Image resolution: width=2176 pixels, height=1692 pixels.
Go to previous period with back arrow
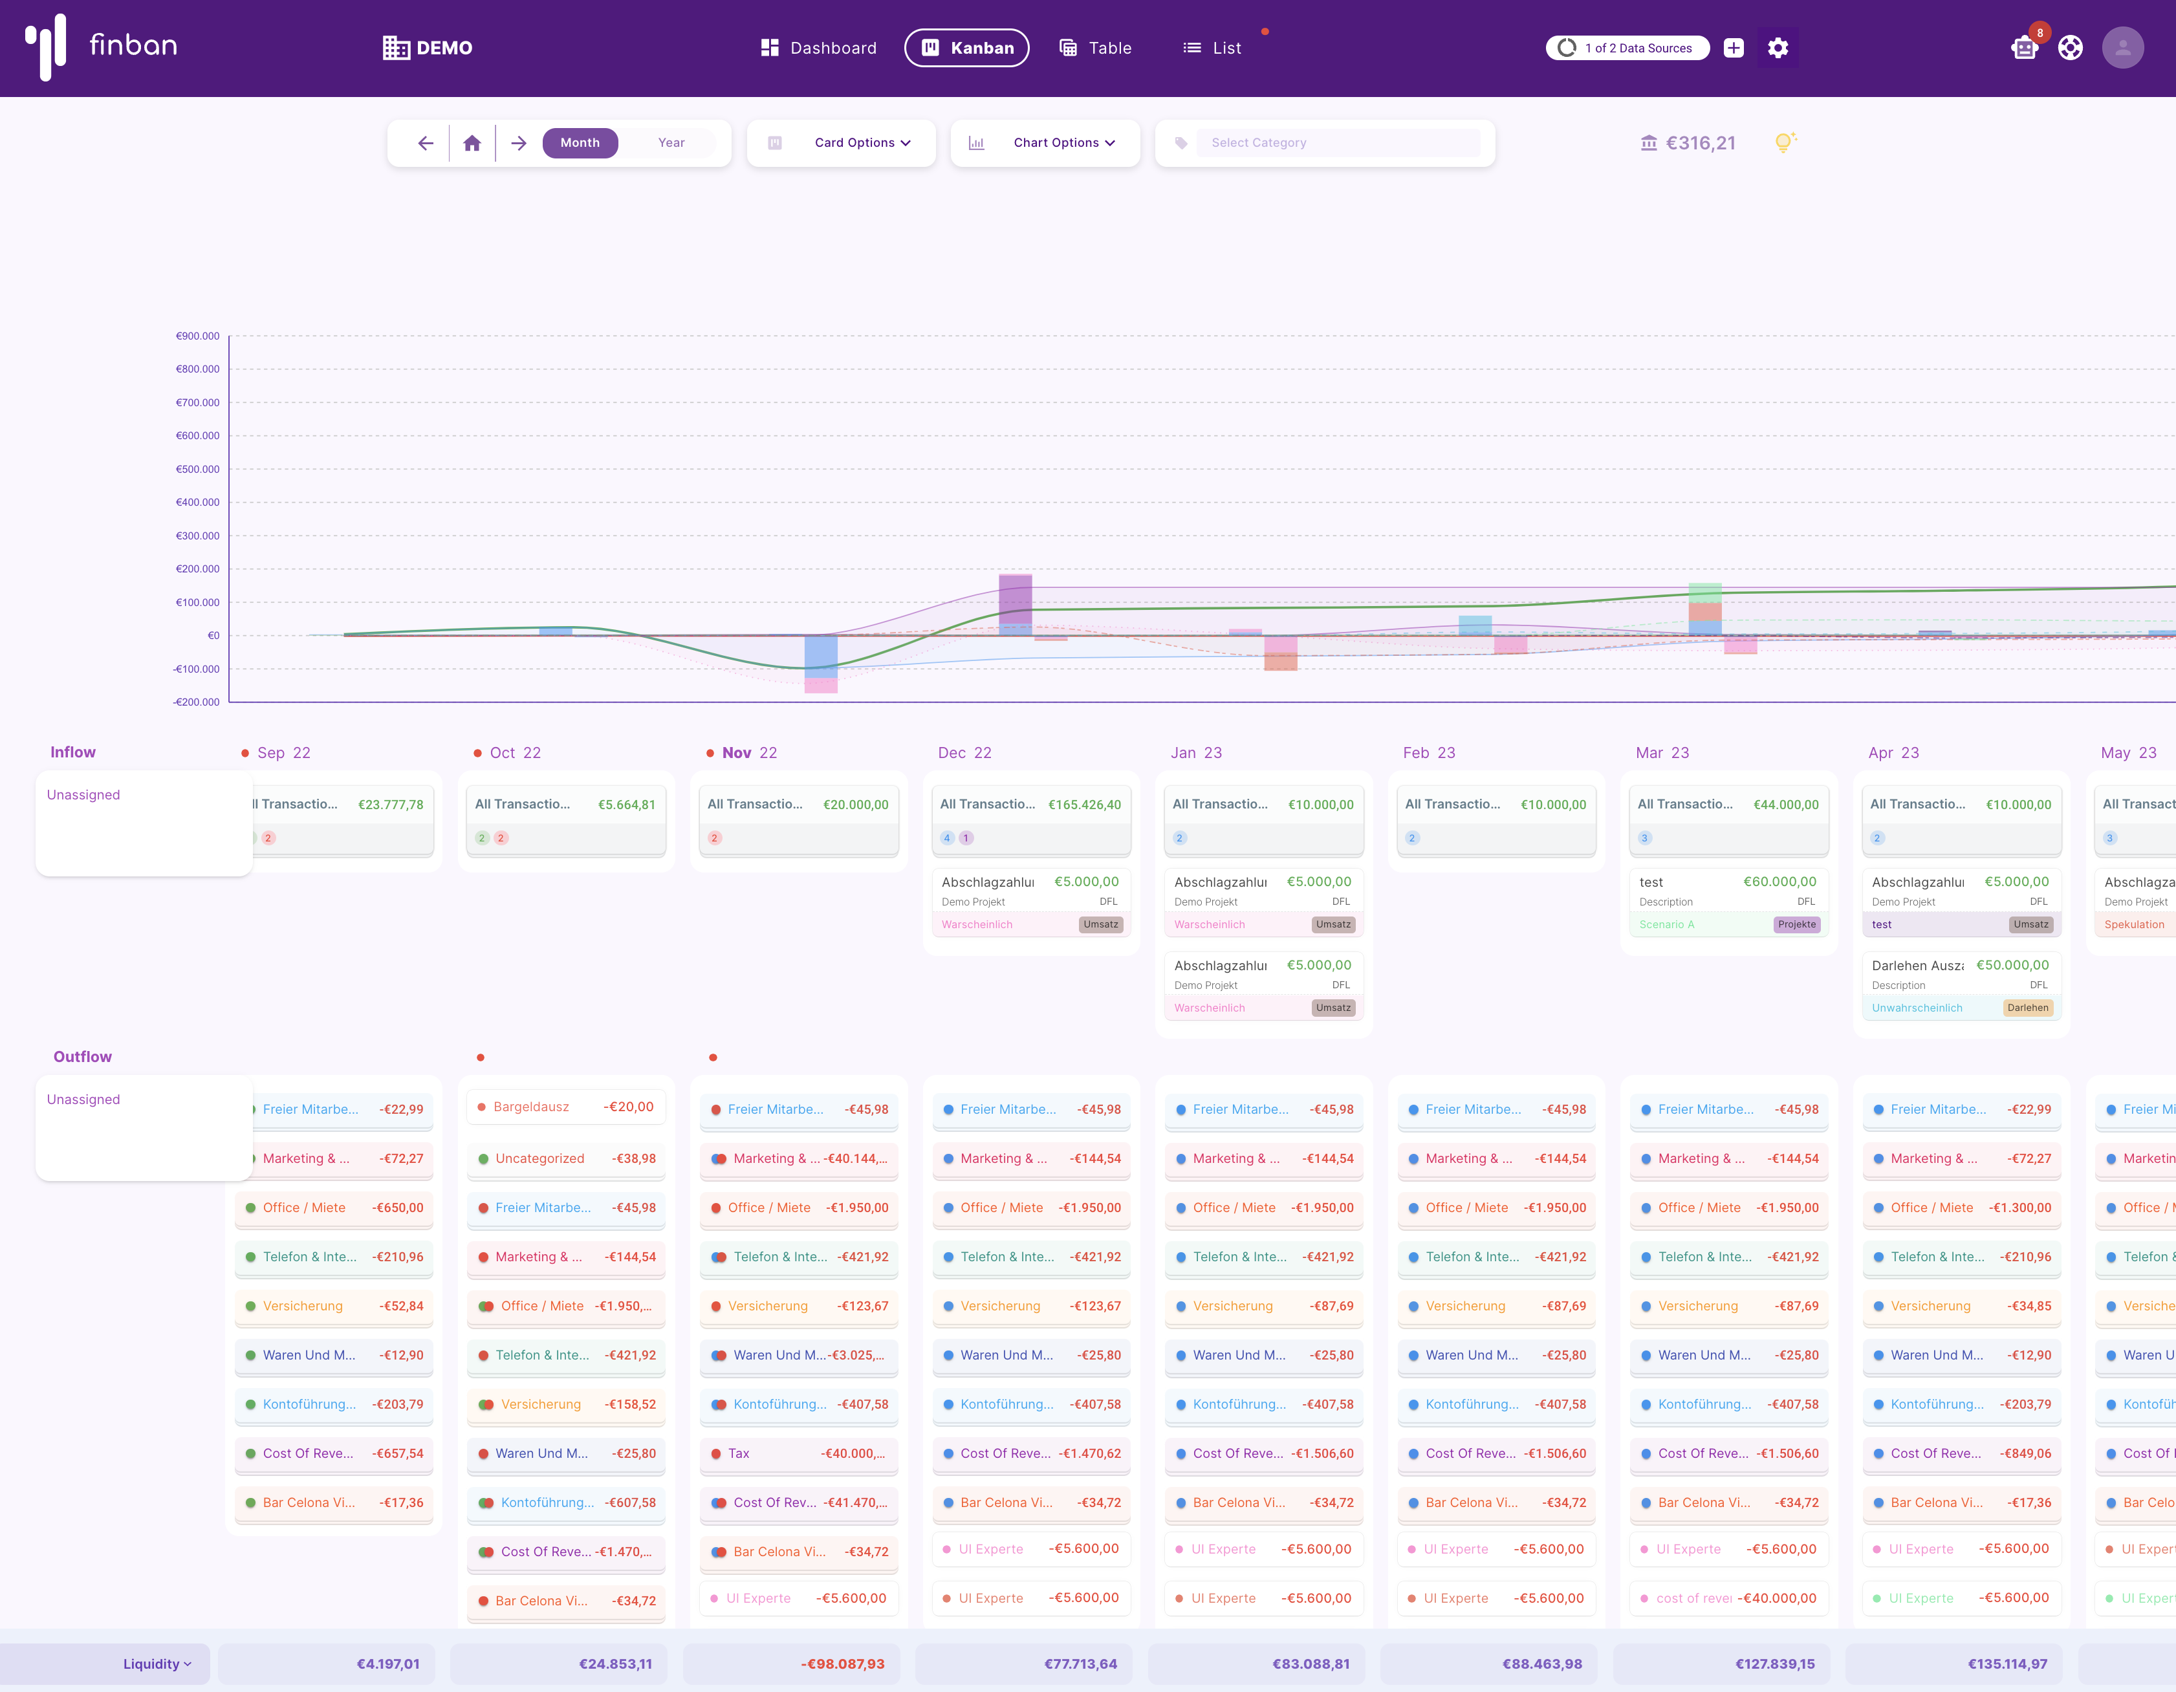(x=426, y=144)
